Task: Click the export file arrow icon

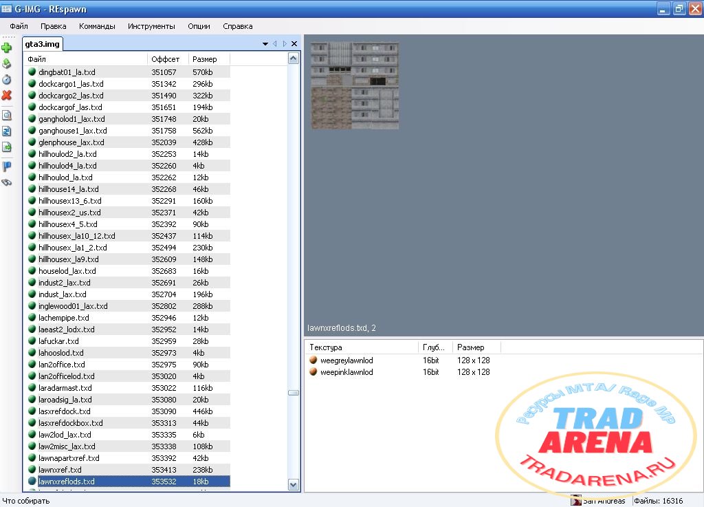Action: 7,147
